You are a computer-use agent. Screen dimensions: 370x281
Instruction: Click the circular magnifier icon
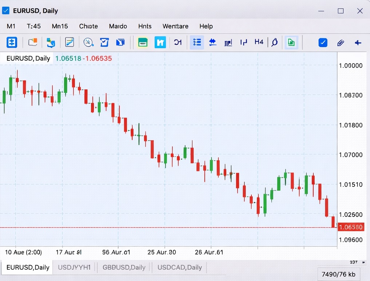coord(88,43)
